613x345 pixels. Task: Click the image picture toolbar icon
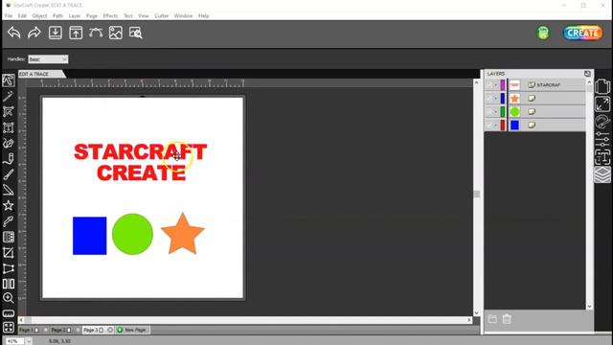(x=116, y=33)
